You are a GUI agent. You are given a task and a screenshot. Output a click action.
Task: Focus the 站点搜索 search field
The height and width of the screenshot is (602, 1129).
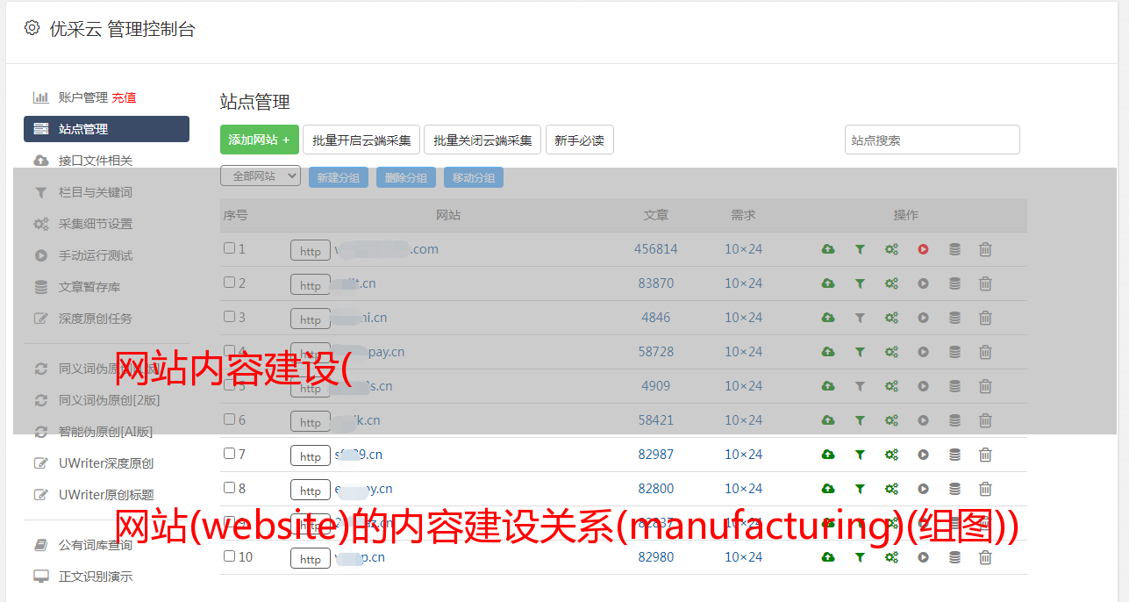[x=932, y=140]
